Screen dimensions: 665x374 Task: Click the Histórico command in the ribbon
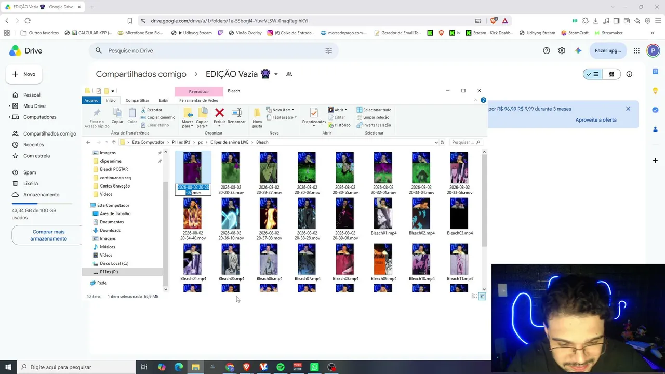tap(339, 125)
